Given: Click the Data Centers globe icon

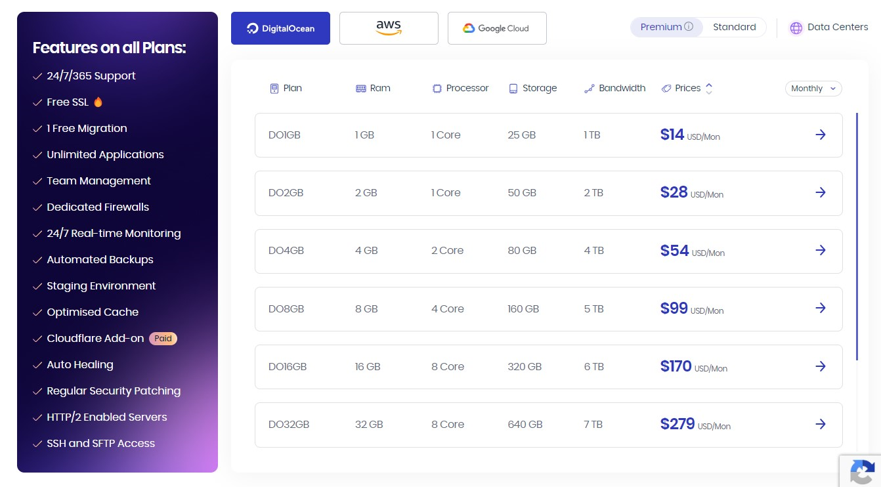Looking at the screenshot, I should tap(796, 28).
